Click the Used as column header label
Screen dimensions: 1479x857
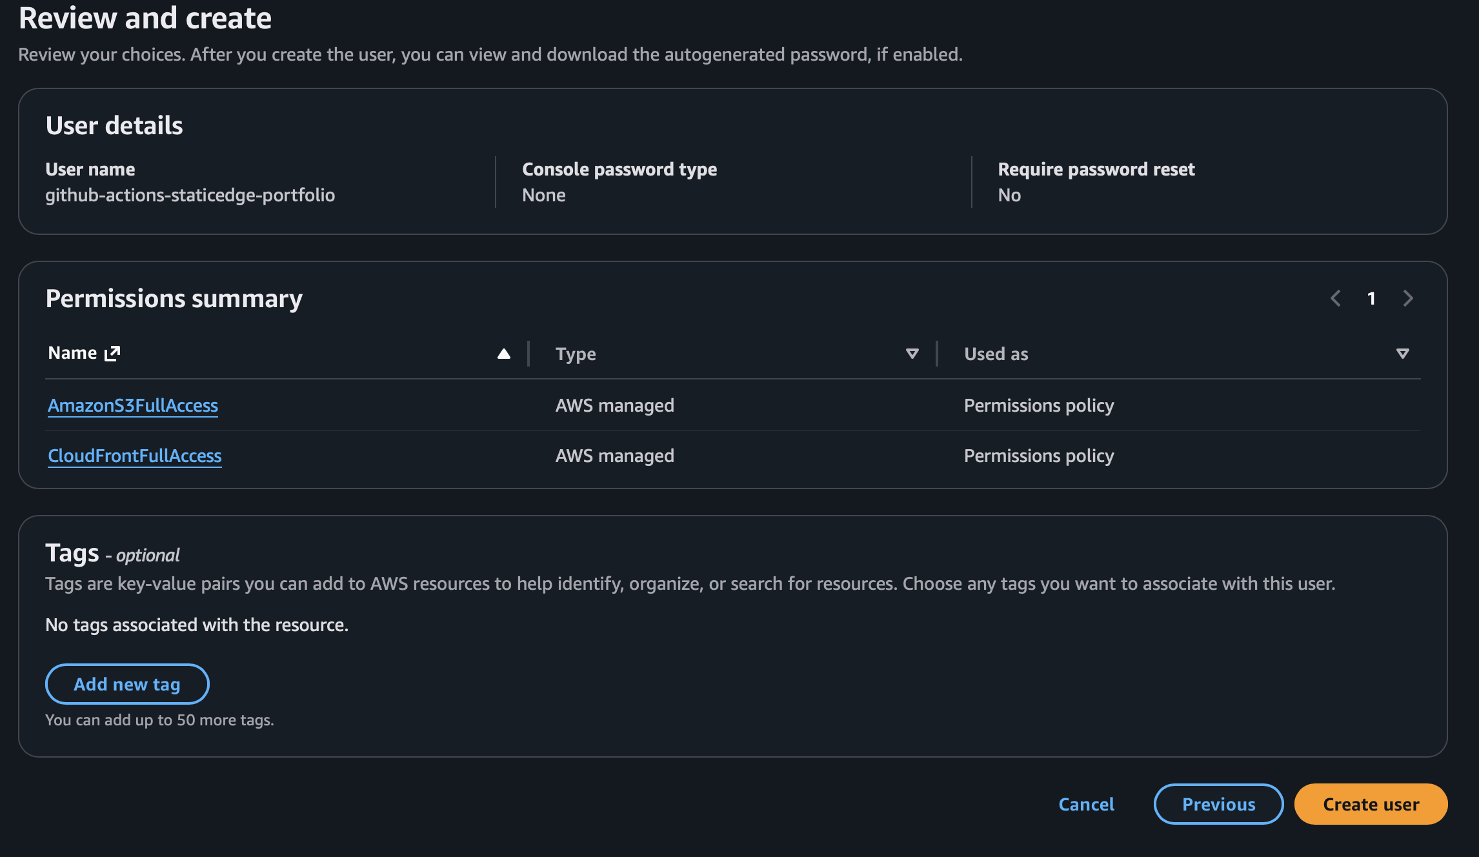tap(996, 354)
